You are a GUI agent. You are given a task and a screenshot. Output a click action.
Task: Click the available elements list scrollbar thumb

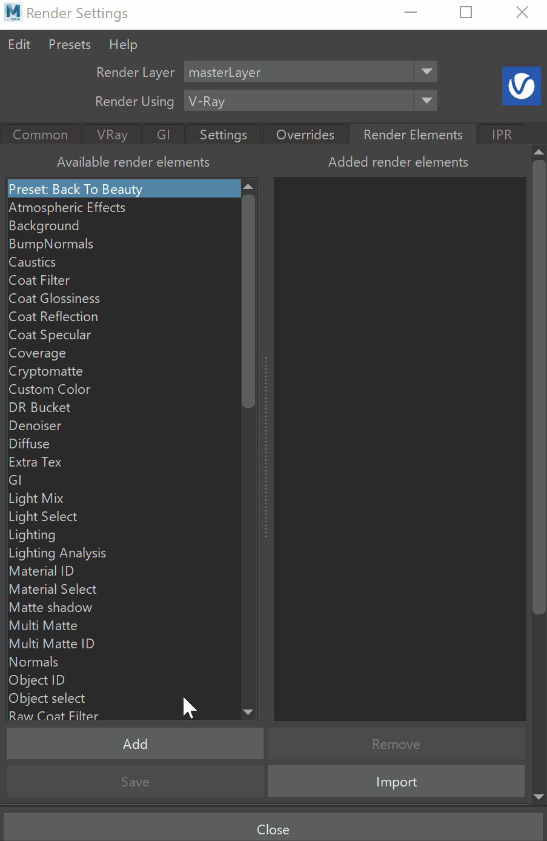248,301
